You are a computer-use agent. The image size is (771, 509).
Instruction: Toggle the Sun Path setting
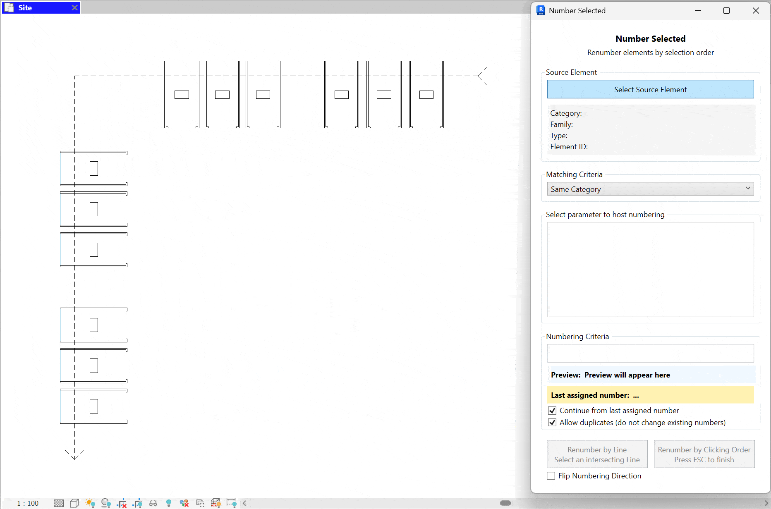click(90, 503)
